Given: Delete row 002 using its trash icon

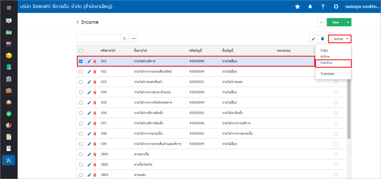Looking at the screenshot, I should (95, 72).
